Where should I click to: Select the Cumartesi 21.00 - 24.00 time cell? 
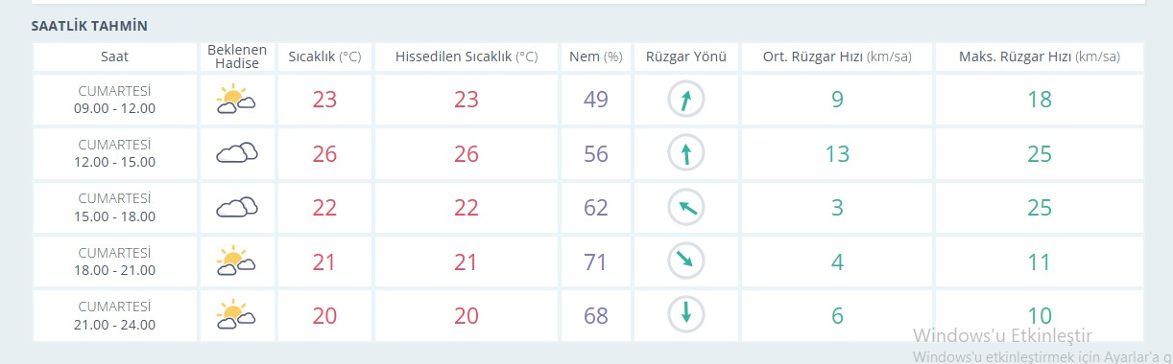tap(114, 314)
